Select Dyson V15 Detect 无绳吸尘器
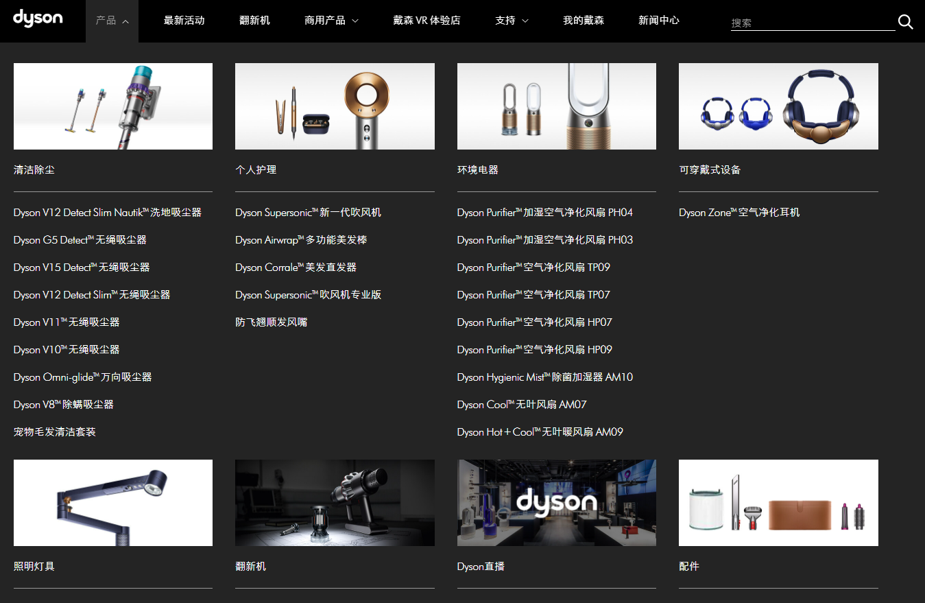 click(x=82, y=268)
